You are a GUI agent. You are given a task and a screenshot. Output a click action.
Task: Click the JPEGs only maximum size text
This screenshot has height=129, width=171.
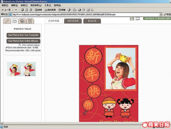(22, 48)
